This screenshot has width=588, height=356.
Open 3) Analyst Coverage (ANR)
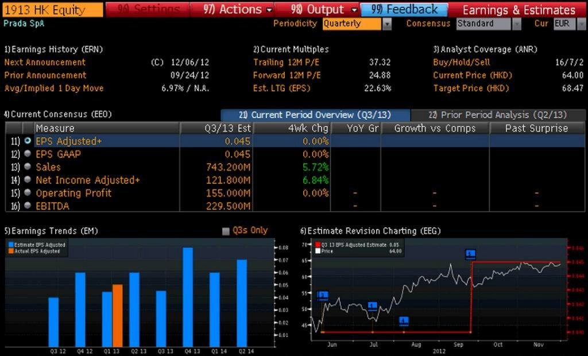(x=485, y=49)
